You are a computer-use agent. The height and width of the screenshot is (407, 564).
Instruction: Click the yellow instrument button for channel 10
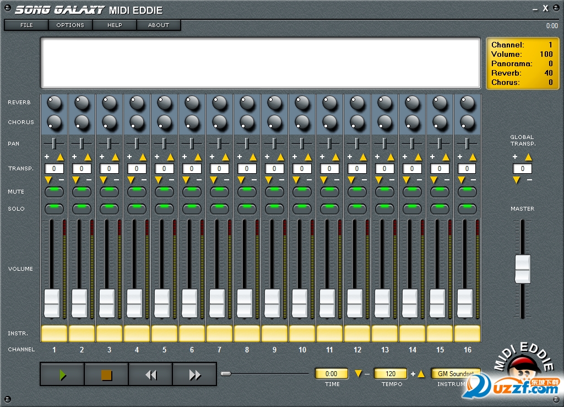click(302, 333)
